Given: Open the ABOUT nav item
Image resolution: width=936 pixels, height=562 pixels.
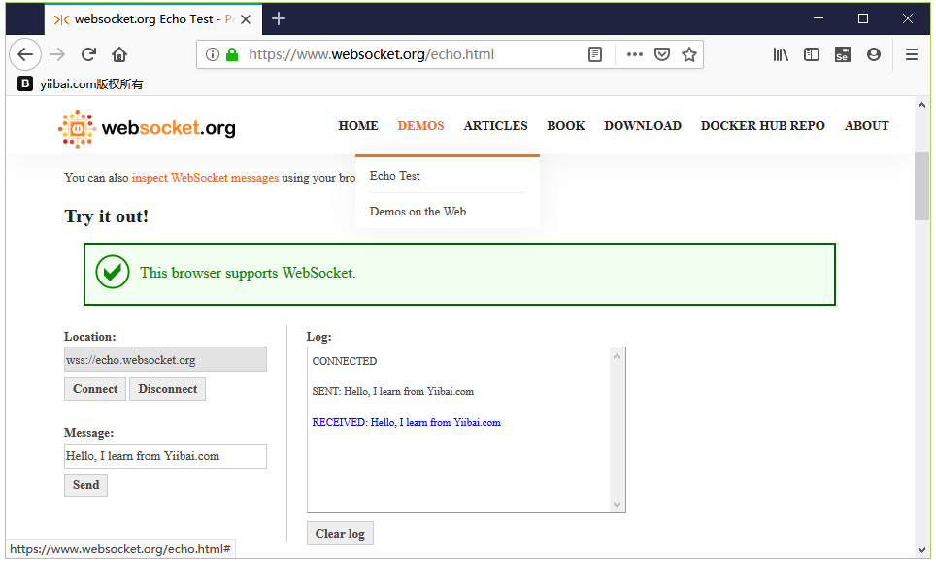Looking at the screenshot, I should tap(866, 126).
